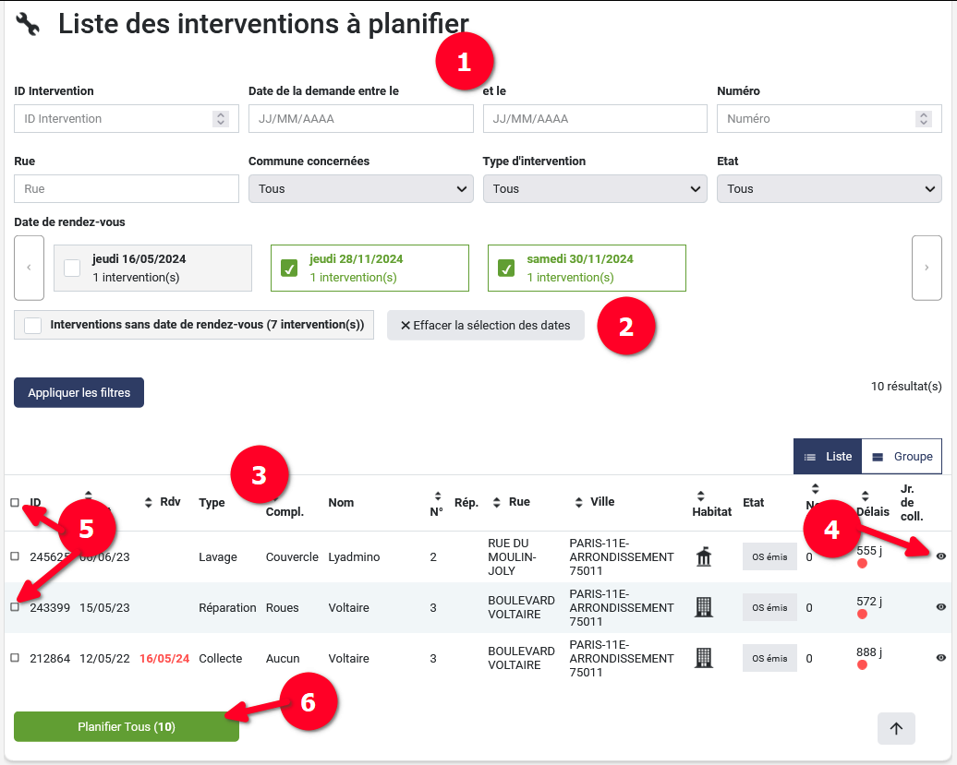Open the Commune concernées dropdown
Viewport: 957px width, 765px height.
coord(360,189)
